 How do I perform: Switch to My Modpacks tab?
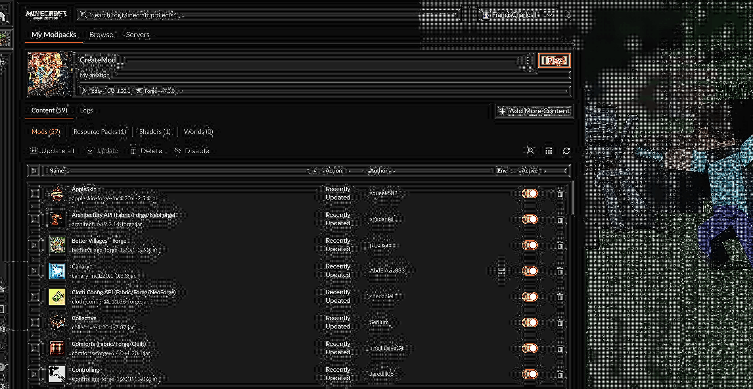(54, 35)
